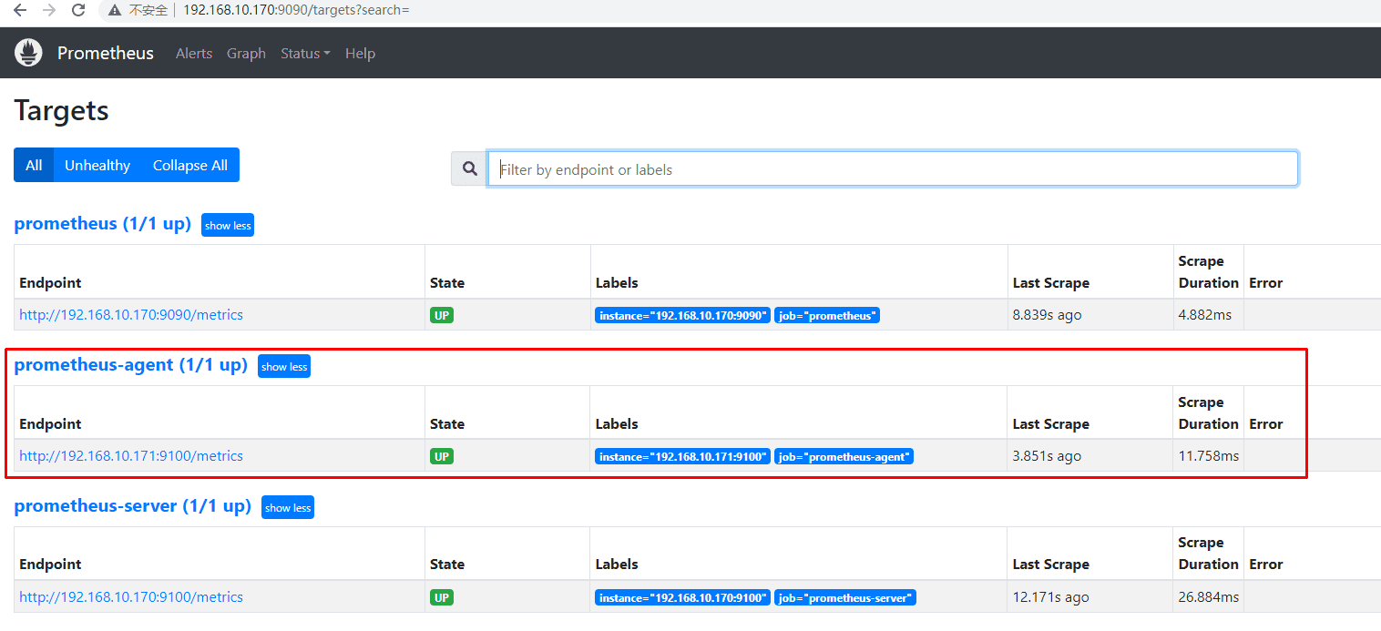Screen dimensions: 1381x631
Task: Open endpoint http://192.168.10.170:9100/metrics
Action: point(131,597)
